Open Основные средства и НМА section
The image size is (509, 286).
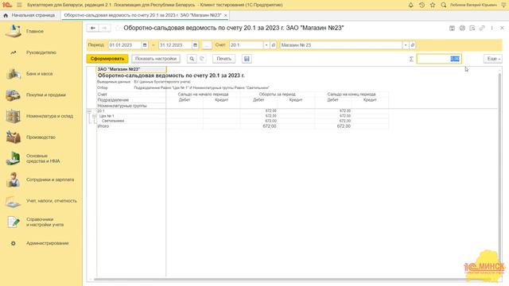[x=43, y=158]
